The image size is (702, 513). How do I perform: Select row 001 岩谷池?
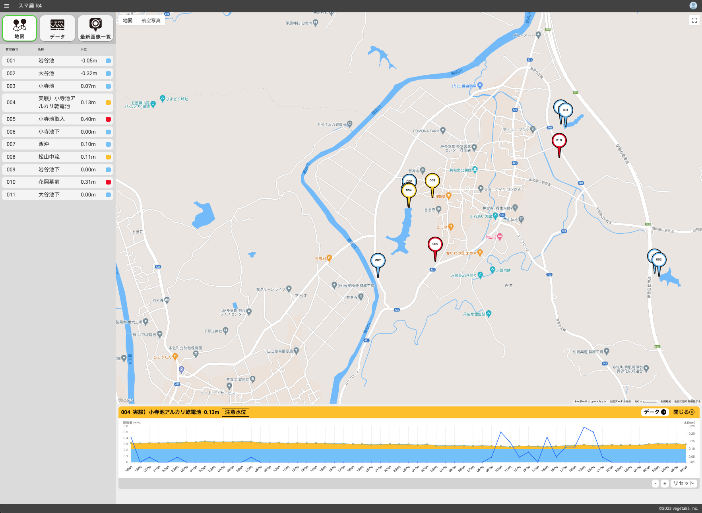(x=57, y=61)
